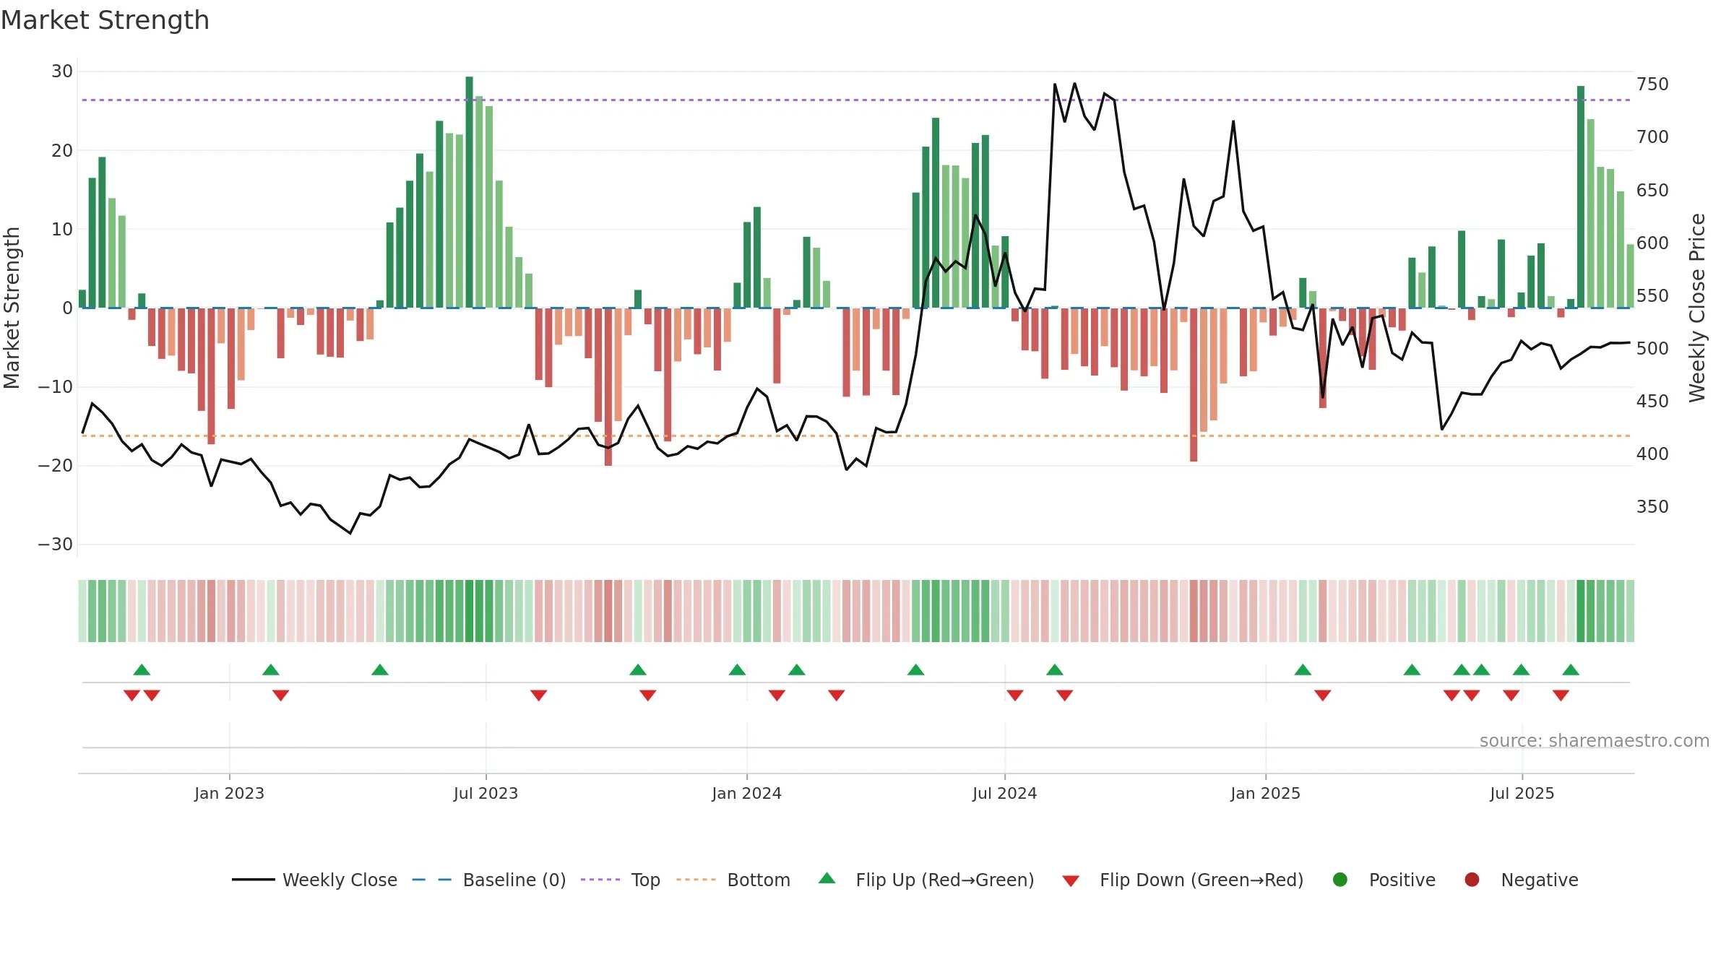Select the Jan 2025 x-axis label
Viewport: 1734px width, 975px height.
tap(1265, 793)
